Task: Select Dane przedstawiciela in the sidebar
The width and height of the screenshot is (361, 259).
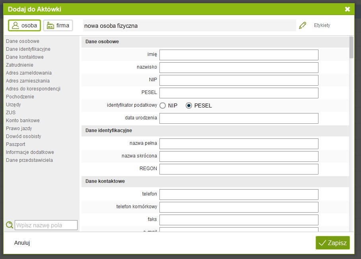Action: tap(29, 160)
